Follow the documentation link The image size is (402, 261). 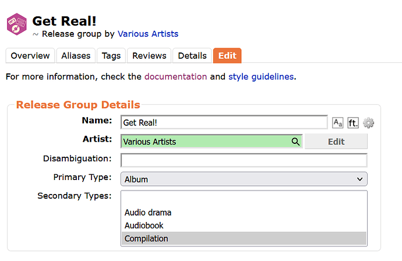[175, 76]
